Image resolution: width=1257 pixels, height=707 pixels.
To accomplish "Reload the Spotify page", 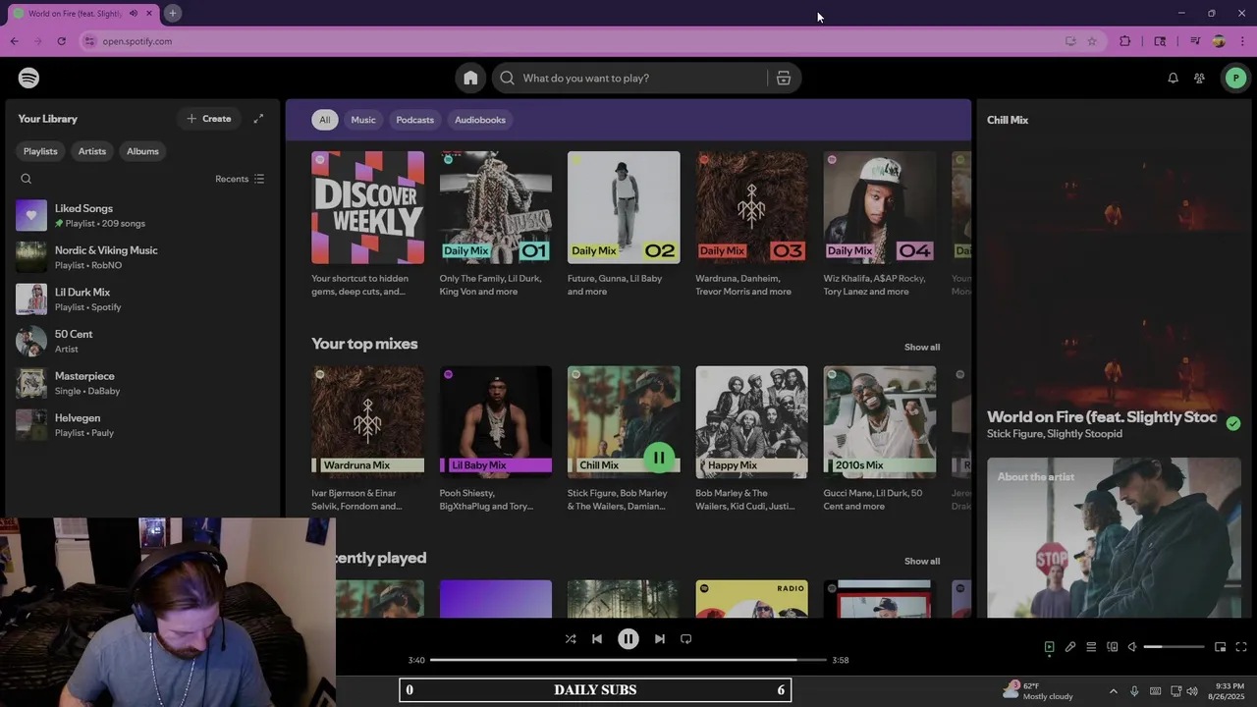I will (x=61, y=41).
